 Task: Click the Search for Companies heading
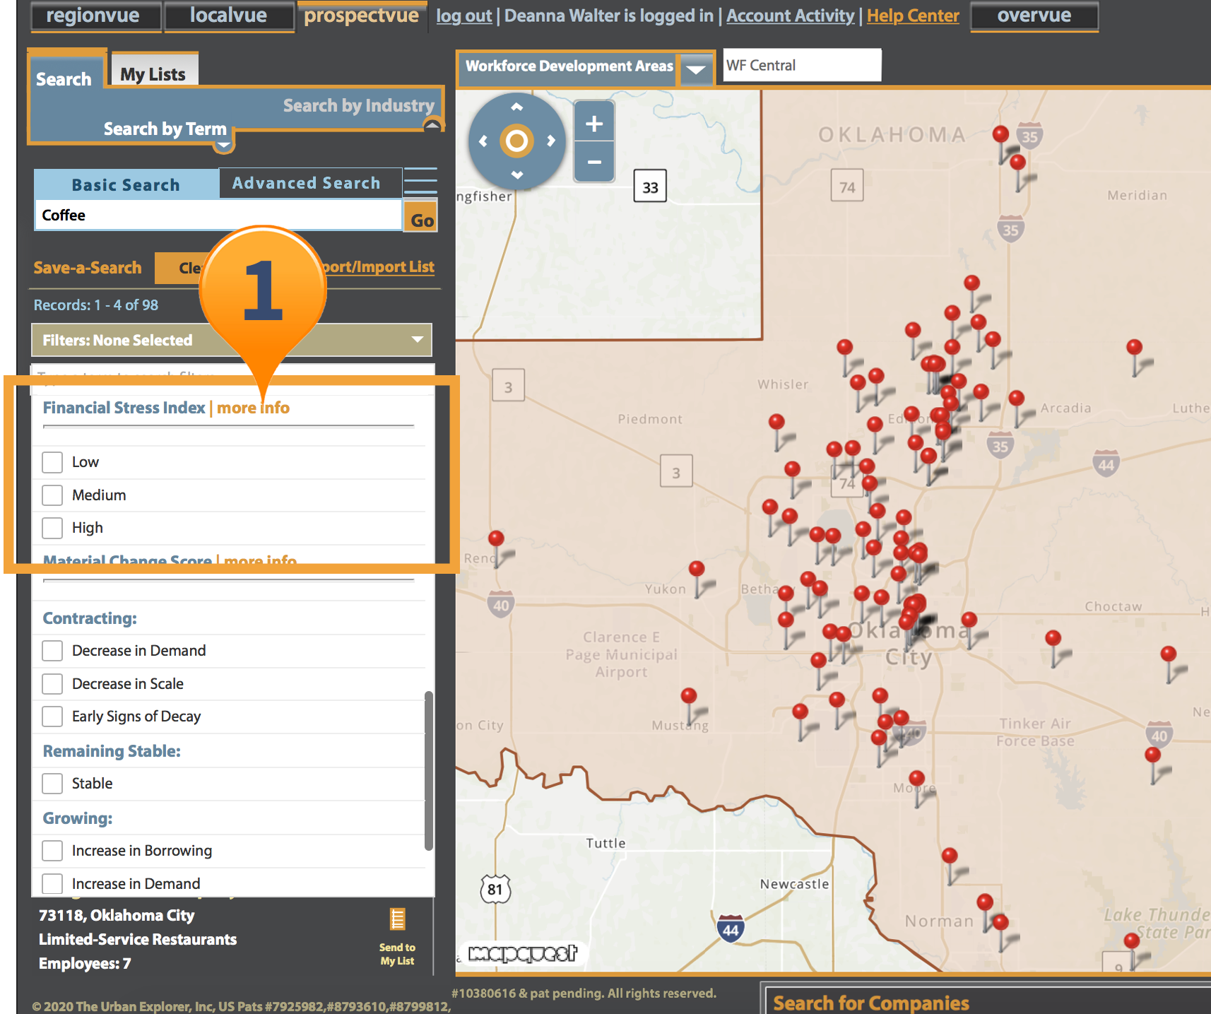tap(871, 1003)
